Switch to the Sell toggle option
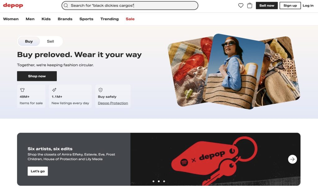The width and height of the screenshot is (318, 196). 50,41
